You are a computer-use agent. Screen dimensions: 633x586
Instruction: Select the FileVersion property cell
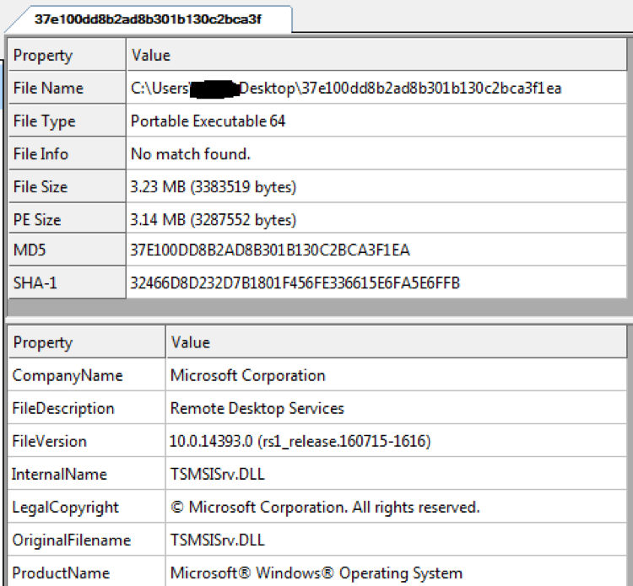point(86,441)
